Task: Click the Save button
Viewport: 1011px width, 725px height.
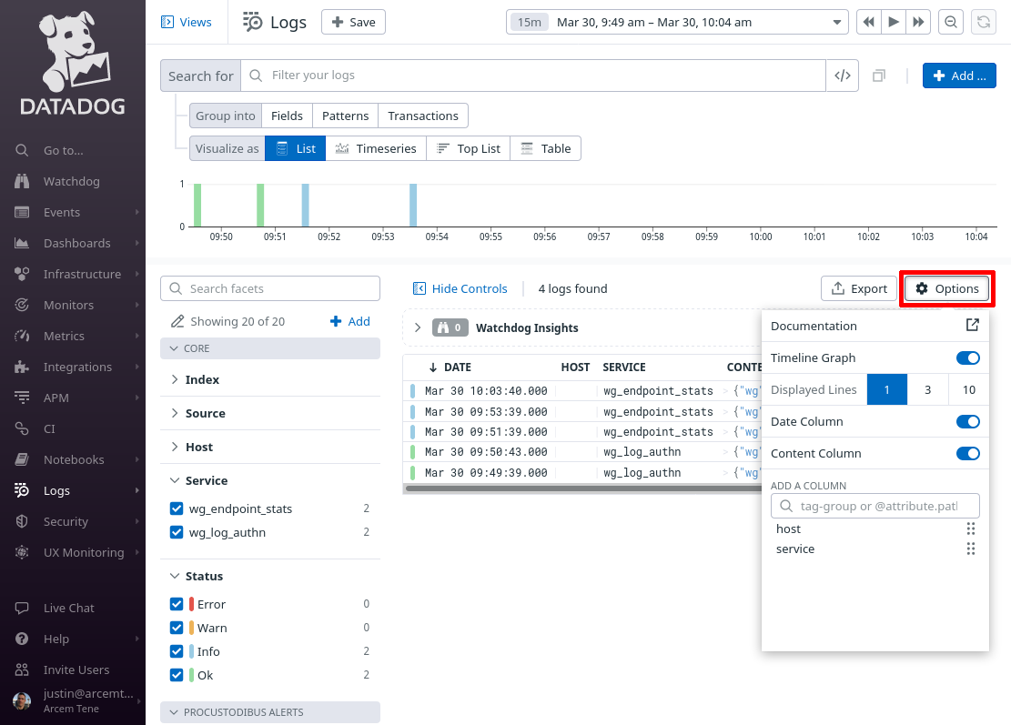Action: coord(353,22)
